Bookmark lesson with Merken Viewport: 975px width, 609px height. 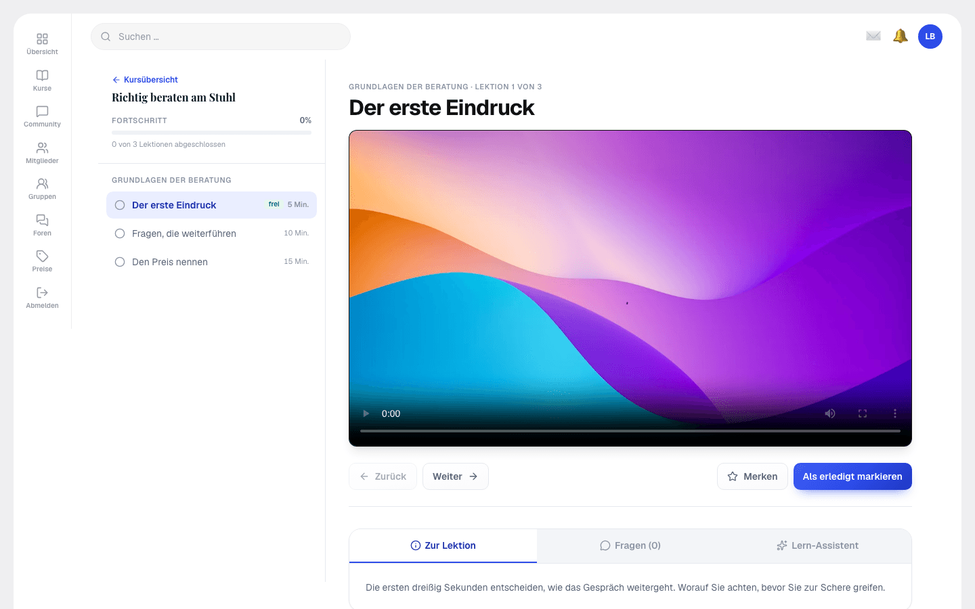[x=752, y=476]
